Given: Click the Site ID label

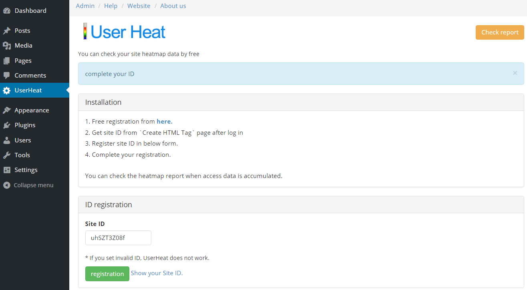Looking at the screenshot, I should (x=95, y=224).
